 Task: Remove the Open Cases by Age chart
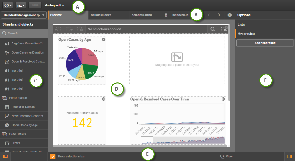pos(104,39)
